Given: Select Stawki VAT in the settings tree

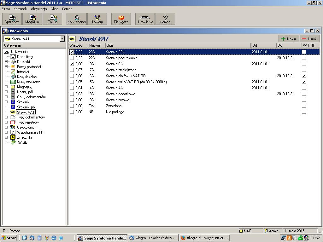Looking at the screenshot, I should point(26,112).
